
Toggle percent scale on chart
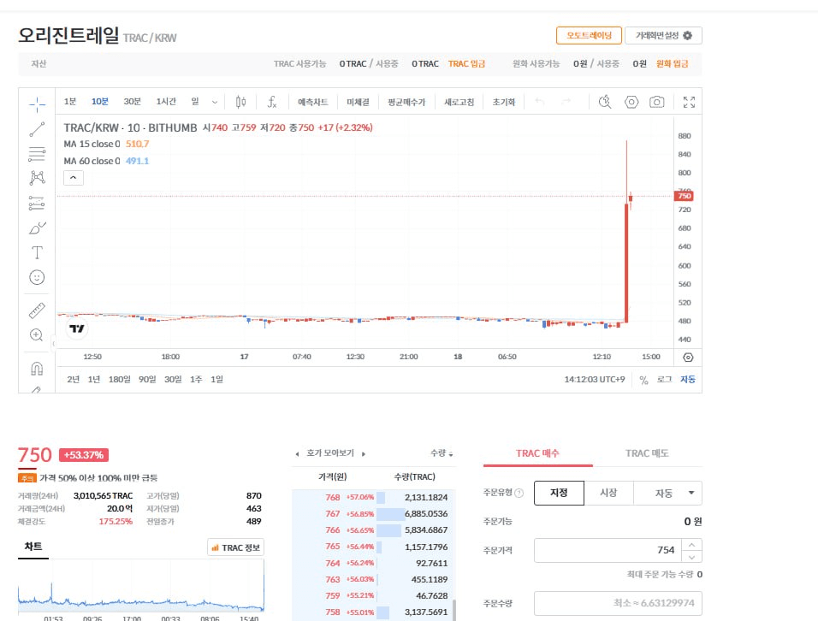tap(643, 380)
